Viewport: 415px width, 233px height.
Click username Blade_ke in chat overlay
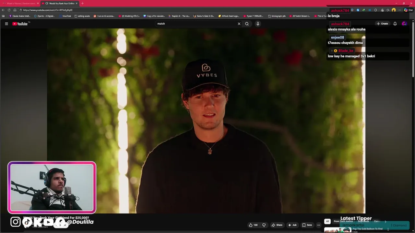pos(346,51)
